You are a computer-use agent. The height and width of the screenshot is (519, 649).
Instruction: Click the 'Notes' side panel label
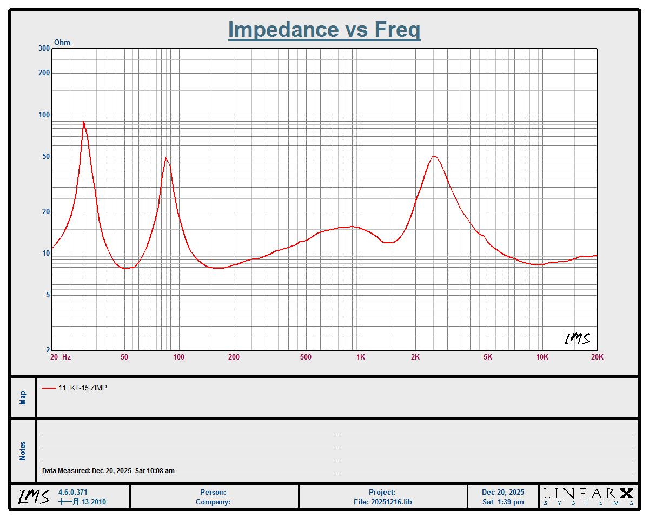click(23, 451)
